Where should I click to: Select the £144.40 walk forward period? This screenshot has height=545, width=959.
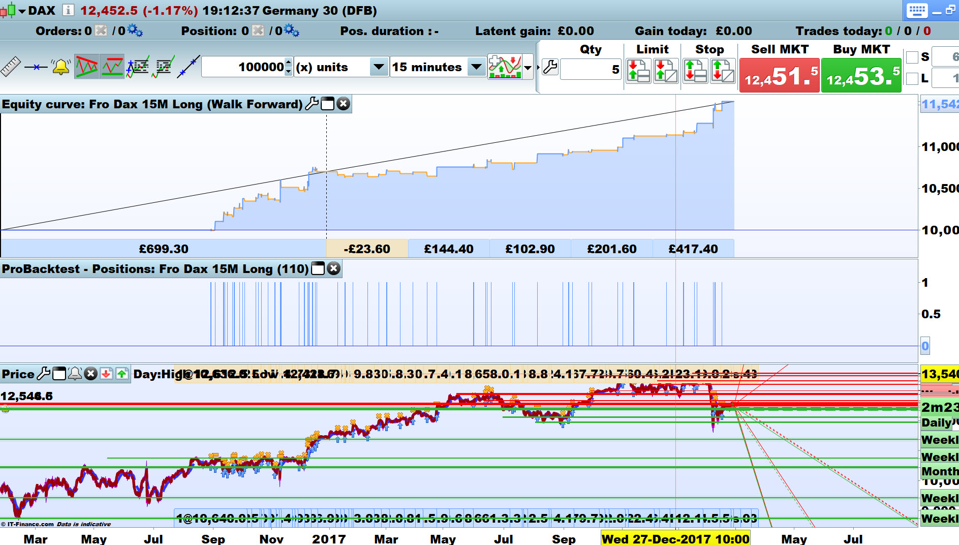point(449,249)
